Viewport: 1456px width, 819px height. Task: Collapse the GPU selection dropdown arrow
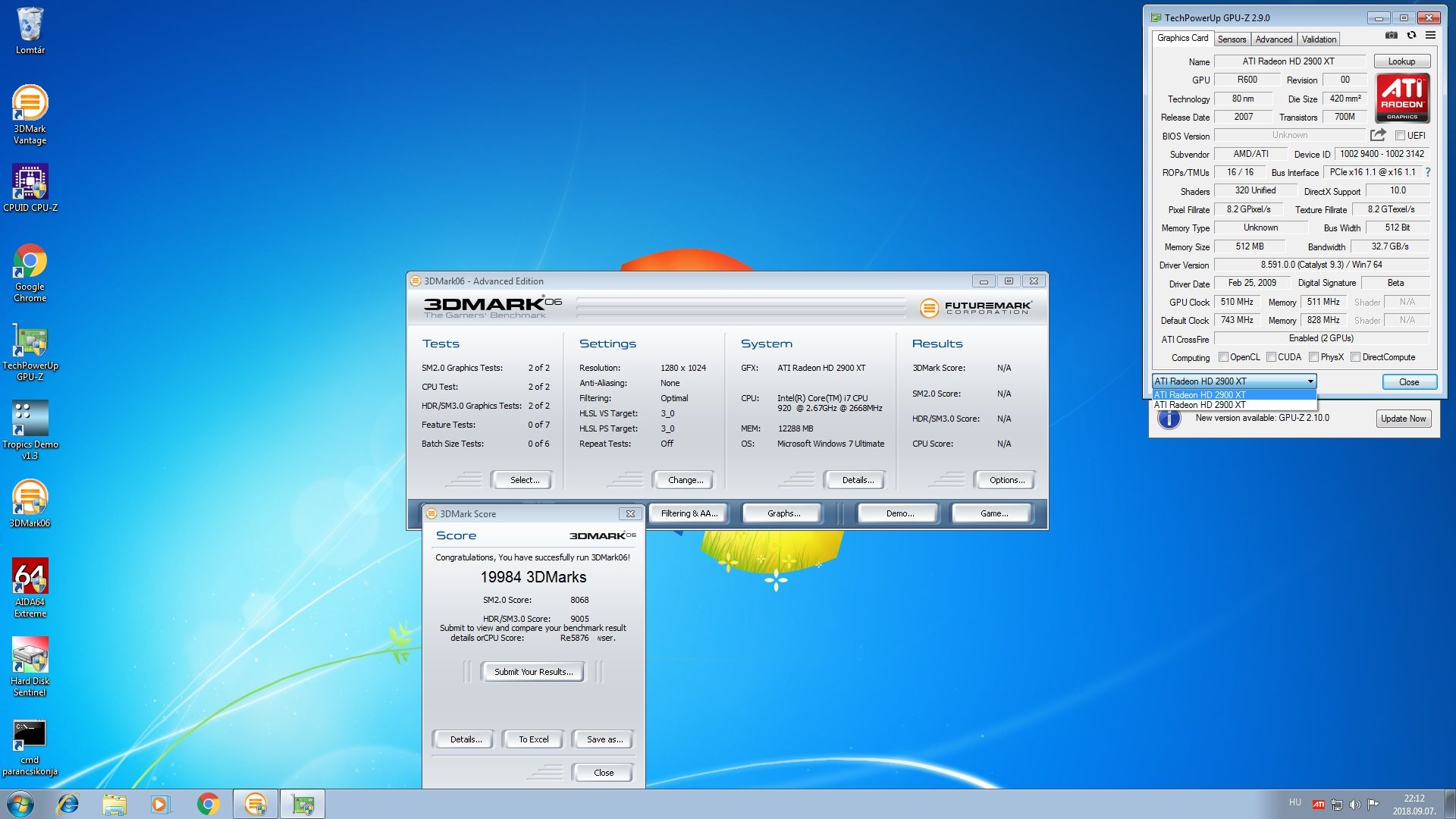pyautogui.click(x=1310, y=381)
